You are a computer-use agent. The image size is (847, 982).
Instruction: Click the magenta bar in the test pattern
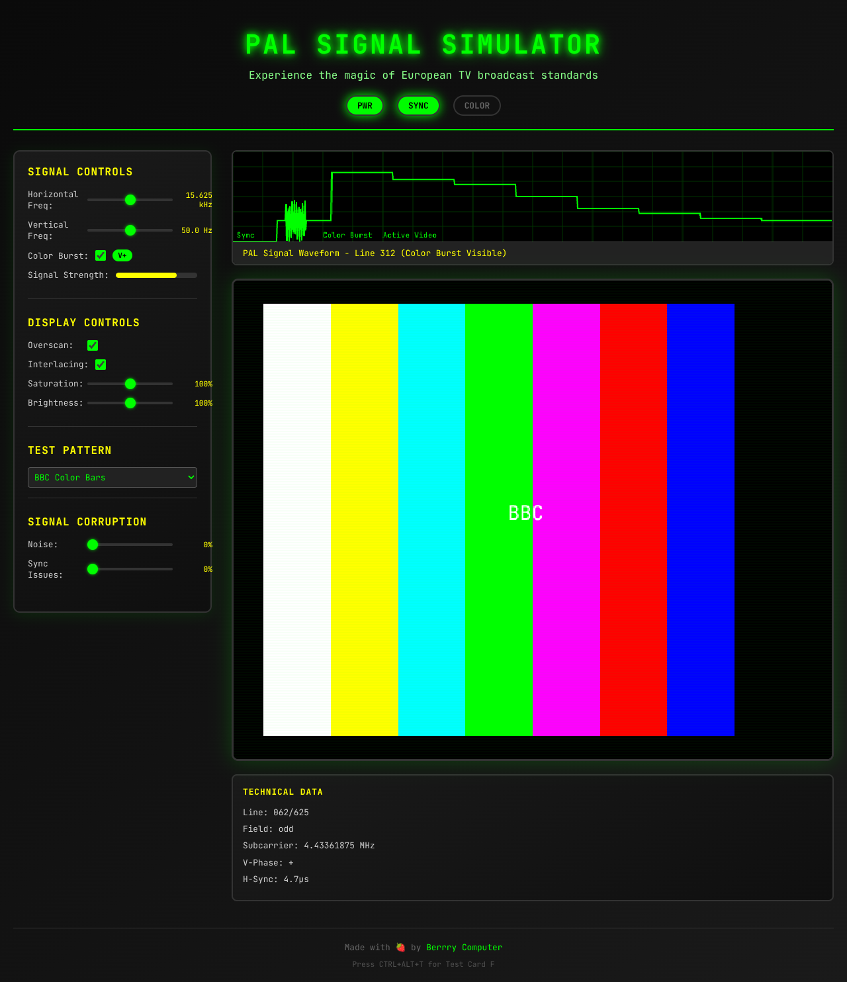pyautogui.click(x=566, y=519)
